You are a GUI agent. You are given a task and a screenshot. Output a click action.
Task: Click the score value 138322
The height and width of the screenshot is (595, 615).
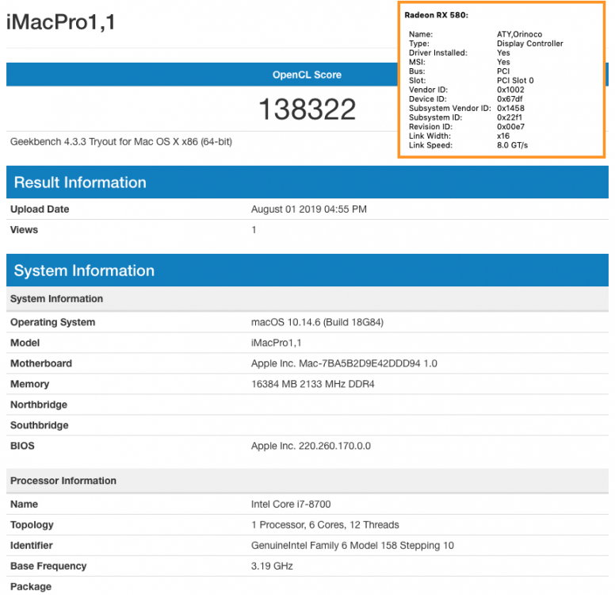[x=307, y=109]
